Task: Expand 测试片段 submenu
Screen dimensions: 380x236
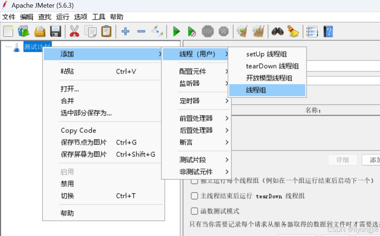Action: (196, 160)
